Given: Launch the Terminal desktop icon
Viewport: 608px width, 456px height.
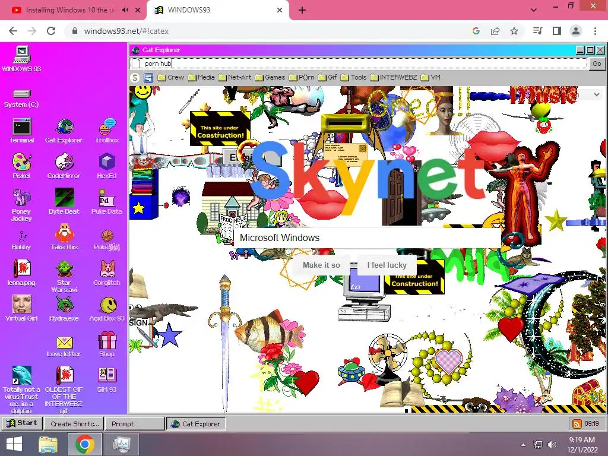Looking at the screenshot, I should click(x=21, y=131).
